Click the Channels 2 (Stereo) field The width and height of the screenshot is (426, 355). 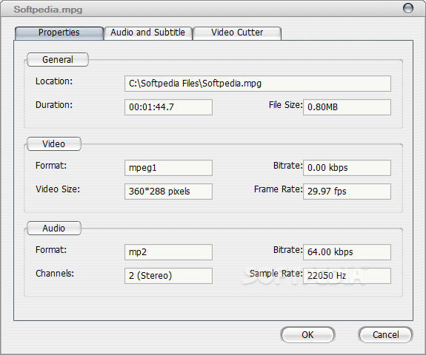[x=168, y=276]
